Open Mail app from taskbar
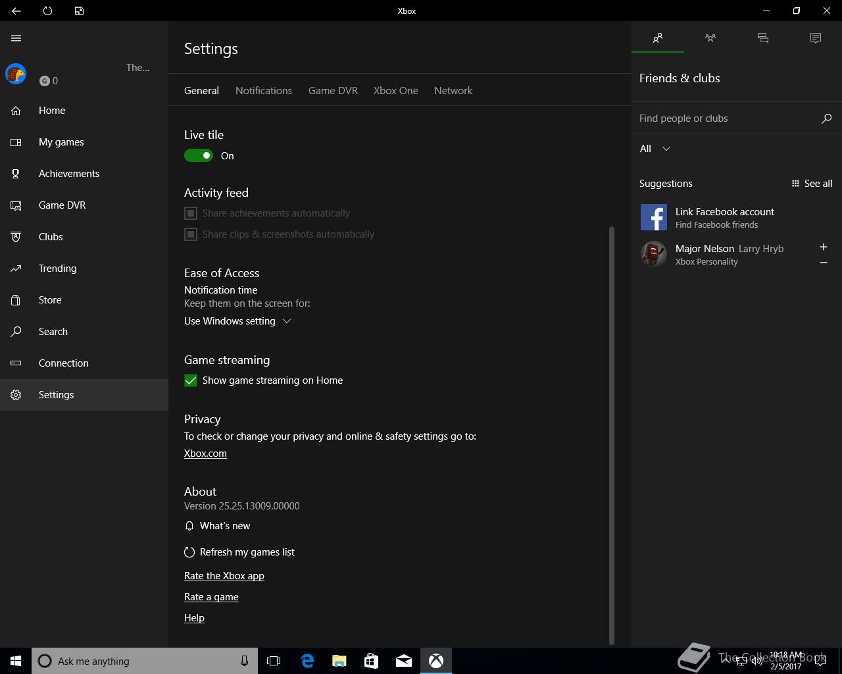Image resolution: width=842 pixels, height=674 pixels. pos(404,661)
